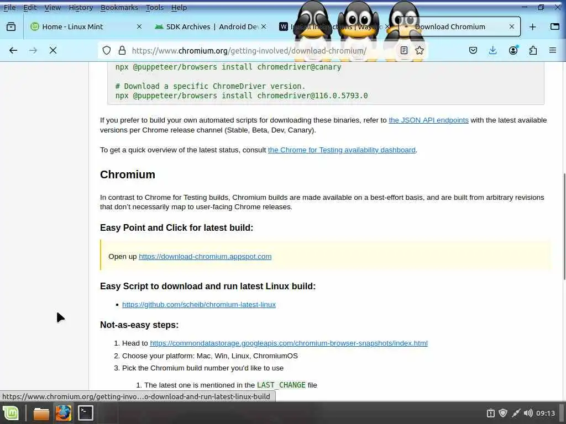Click the site security padlock icon
The height and width of the screenshot is (424, 566).
pyautogui.click(x=122, y=50)
